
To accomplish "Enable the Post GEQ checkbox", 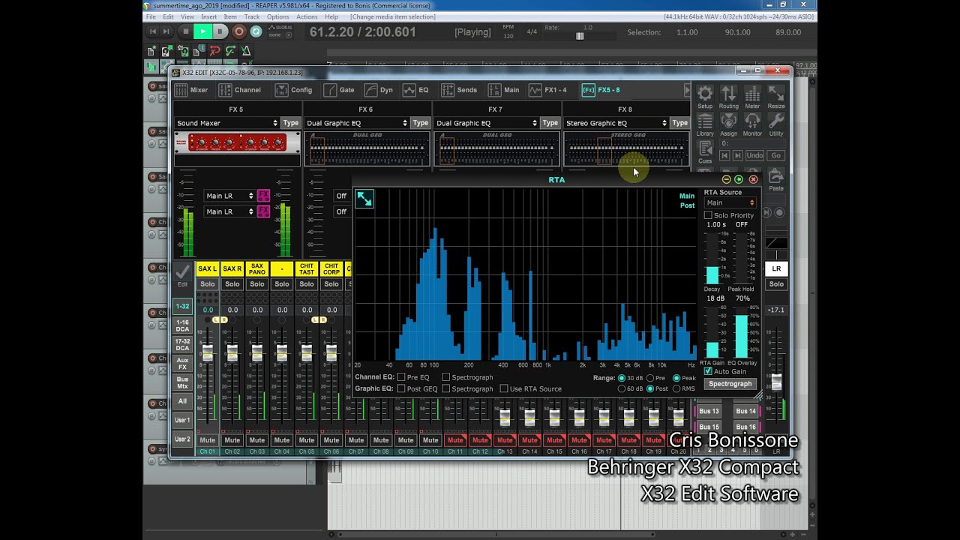I will click(x=401, y=388).
